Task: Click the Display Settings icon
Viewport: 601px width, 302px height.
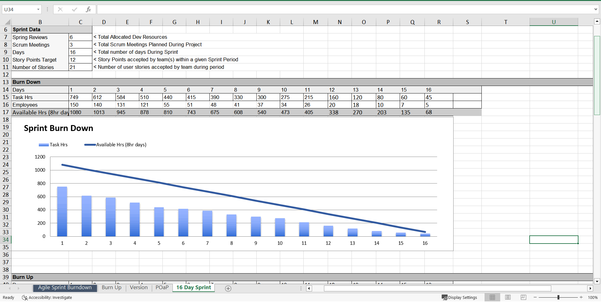Action: (445, 297)
